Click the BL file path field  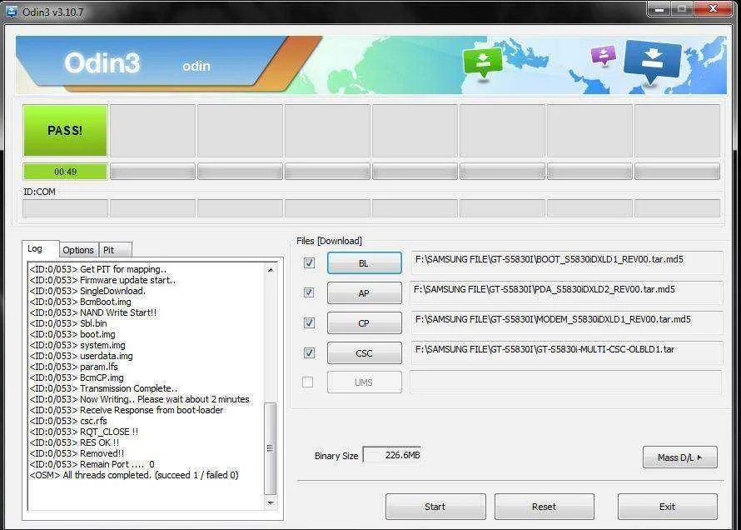coord(567,262)
